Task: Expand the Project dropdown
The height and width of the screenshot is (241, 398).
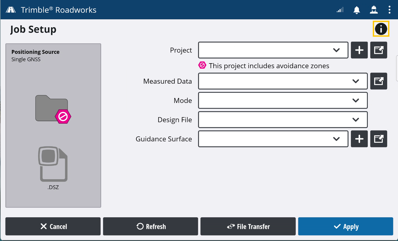Action: tap(273, 50)
